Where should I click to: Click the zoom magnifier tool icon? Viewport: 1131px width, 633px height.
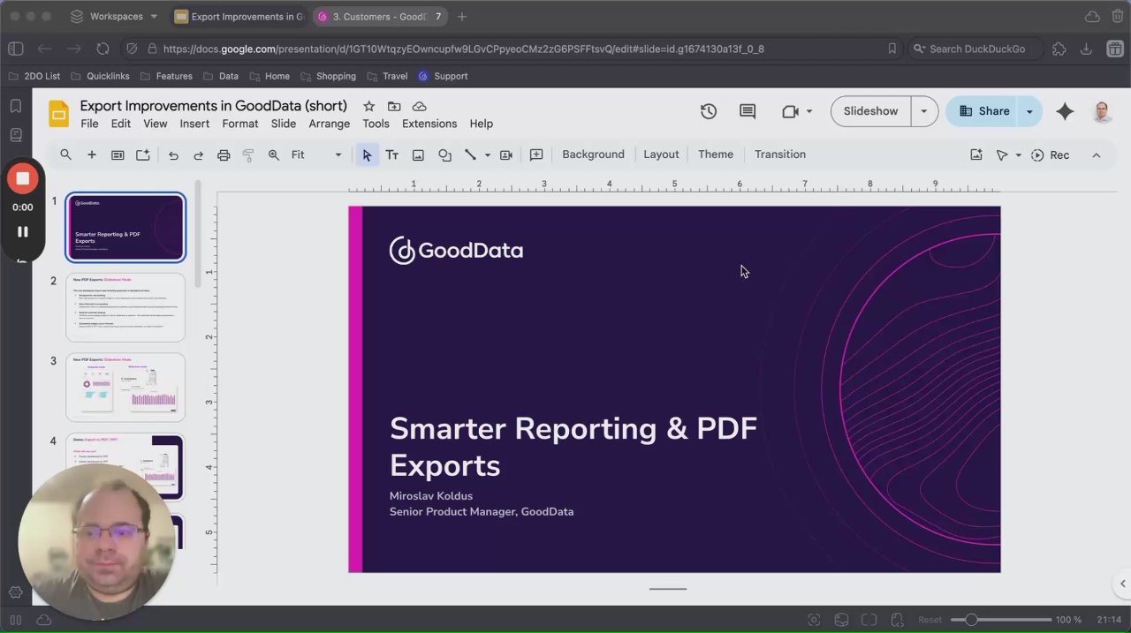coord(274,154)
